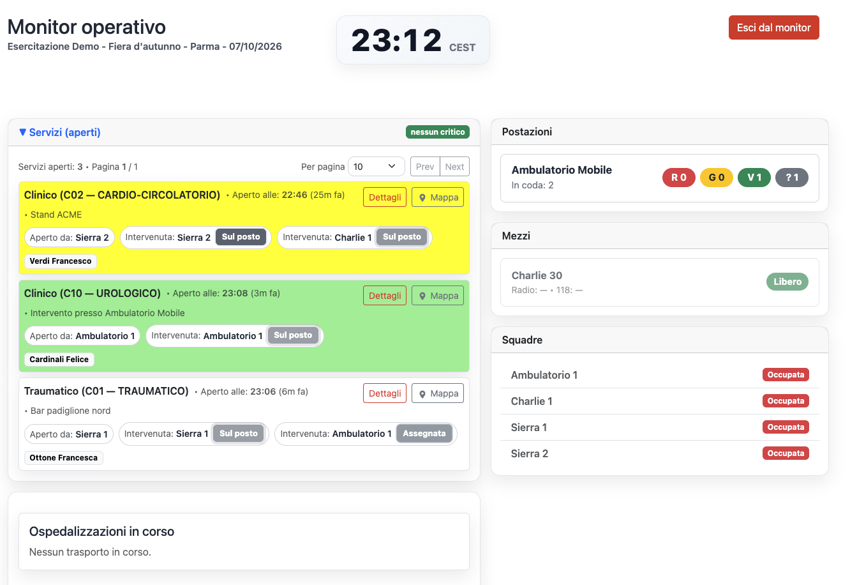Go to Next page of services
The width and height of the screenshot is (850, 585).
(454, 167)
